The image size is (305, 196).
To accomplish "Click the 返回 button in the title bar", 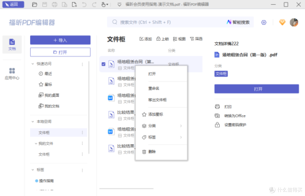I will 13,4.
